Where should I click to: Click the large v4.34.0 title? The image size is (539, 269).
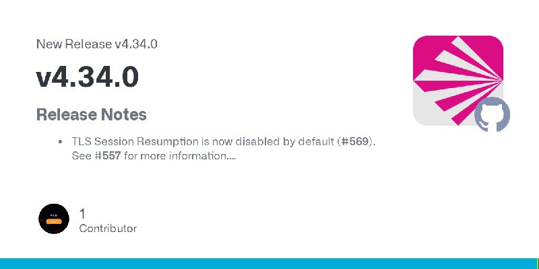(88, 77)
